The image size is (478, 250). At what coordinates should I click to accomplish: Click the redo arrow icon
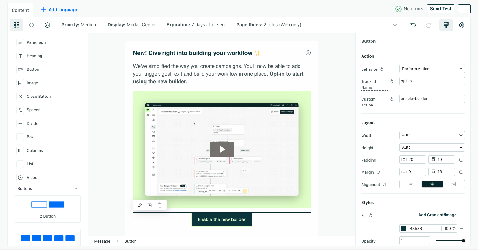click(428, 25)
